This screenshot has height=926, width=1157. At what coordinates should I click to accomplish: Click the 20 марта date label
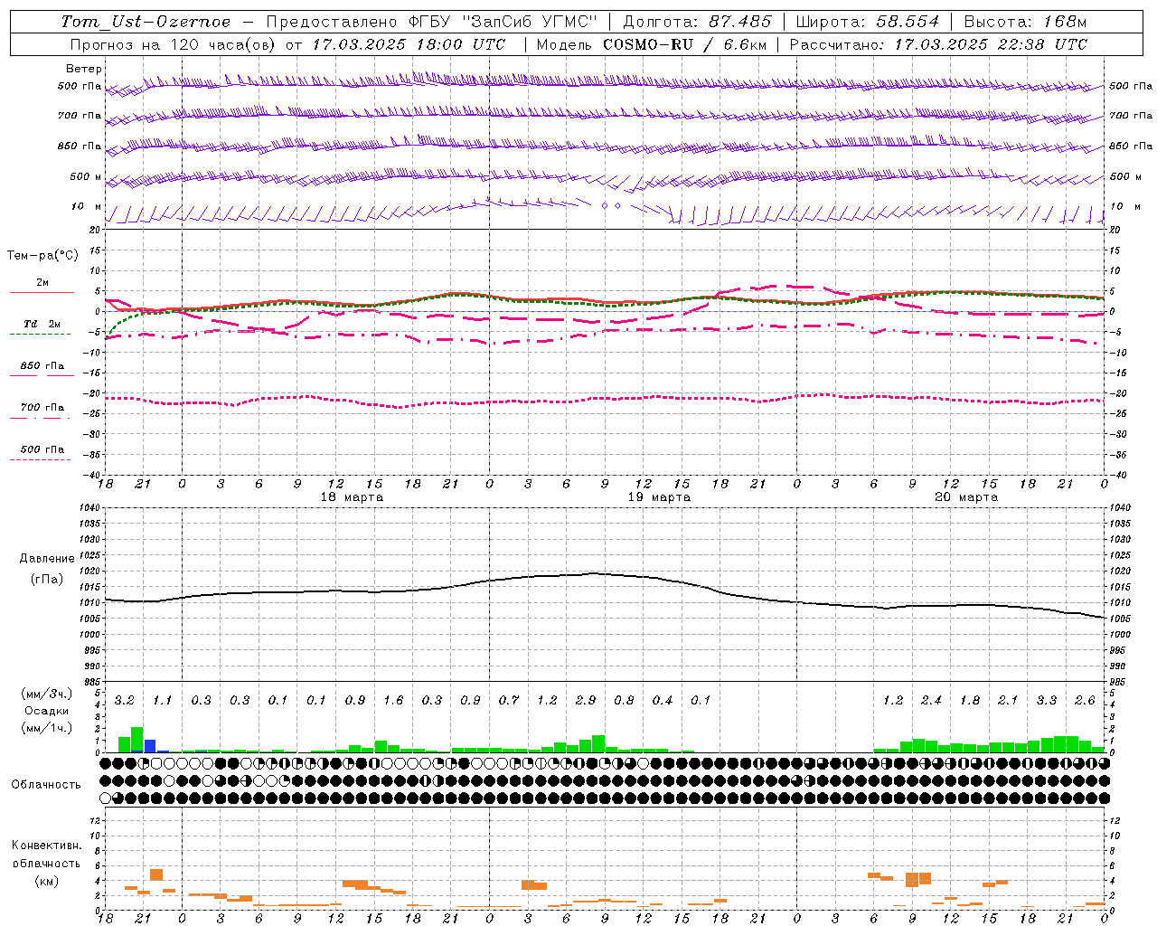(966, 497)
